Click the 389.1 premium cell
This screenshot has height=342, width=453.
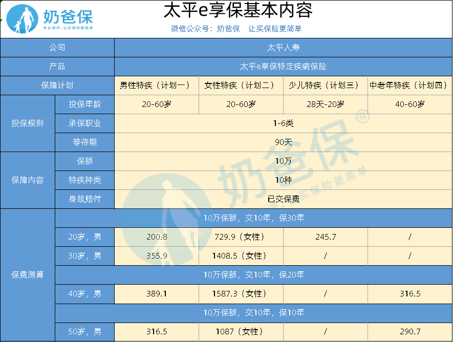(x=157, y=294)
